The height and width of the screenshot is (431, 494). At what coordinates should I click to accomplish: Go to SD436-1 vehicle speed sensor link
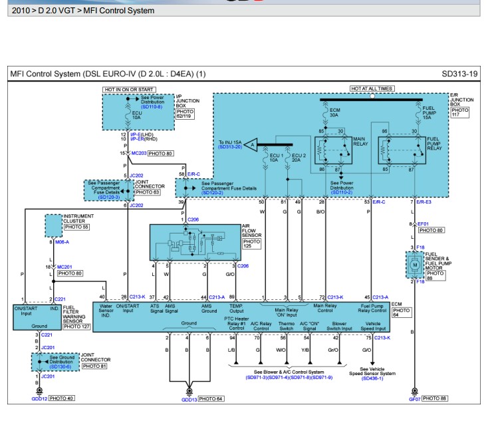(x=371, y=378)
